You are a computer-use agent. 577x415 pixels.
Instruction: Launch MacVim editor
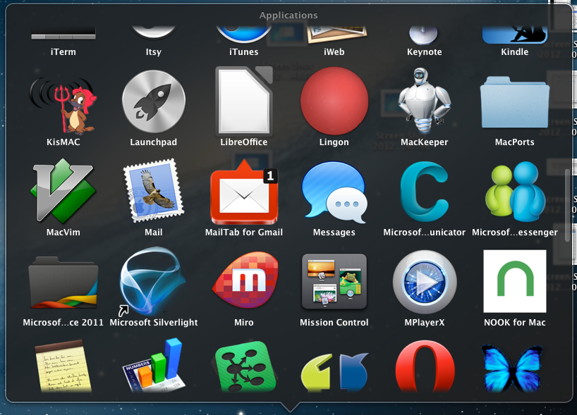[x=63, y=191]
